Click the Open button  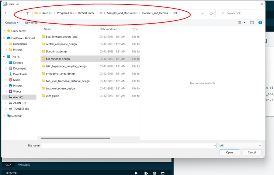pos(229,152)
